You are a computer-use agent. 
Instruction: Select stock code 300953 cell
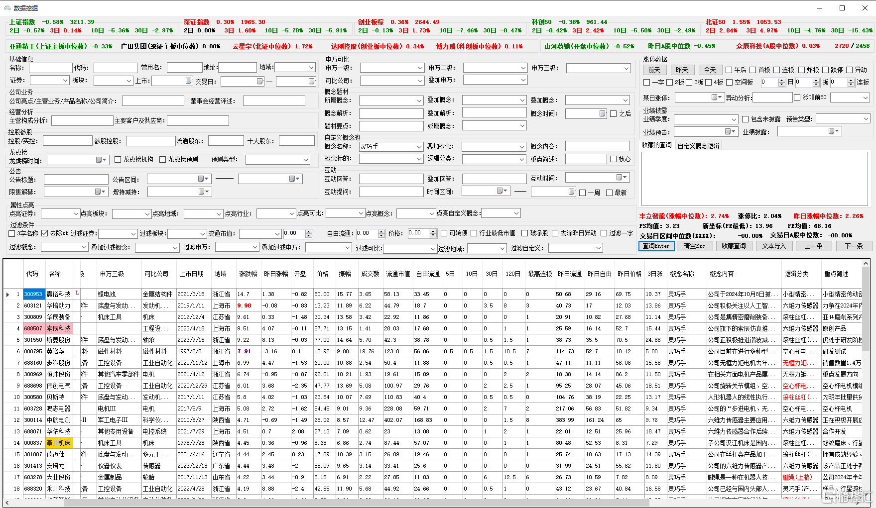33,294
